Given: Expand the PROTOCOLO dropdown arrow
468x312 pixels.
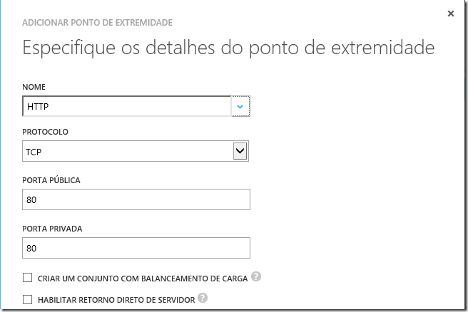Looking at the screenshot, I should [240, 151].
